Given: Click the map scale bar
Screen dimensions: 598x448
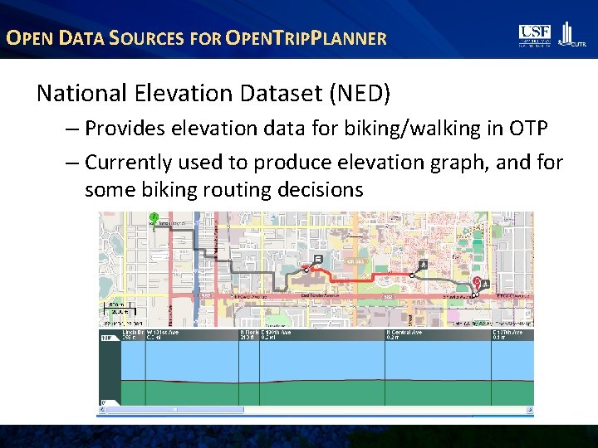Looking at the screenshot, I should [x=119, y=308].
